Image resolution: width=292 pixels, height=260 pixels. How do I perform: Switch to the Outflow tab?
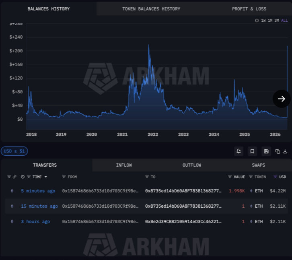point(192,165)
